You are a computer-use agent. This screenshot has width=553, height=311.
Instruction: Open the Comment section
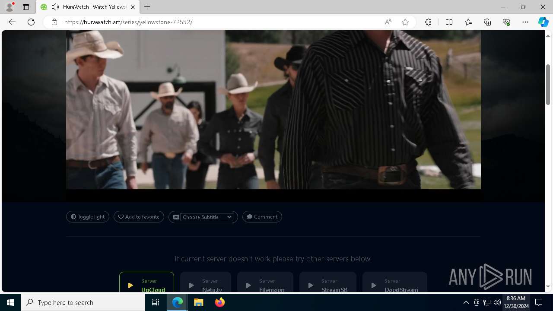pos(262,217)
